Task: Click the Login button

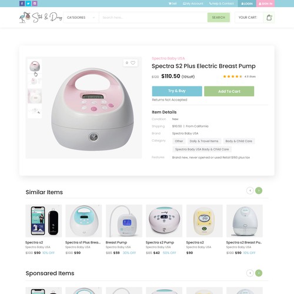Action: [x=247, y=4]
